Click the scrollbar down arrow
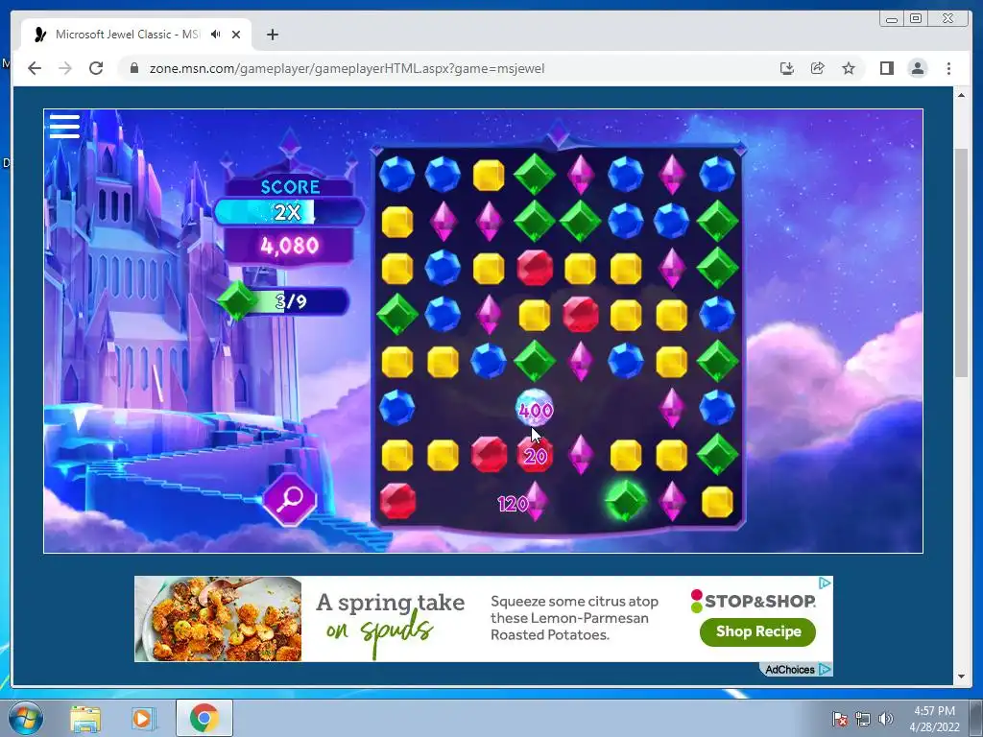 961,677
